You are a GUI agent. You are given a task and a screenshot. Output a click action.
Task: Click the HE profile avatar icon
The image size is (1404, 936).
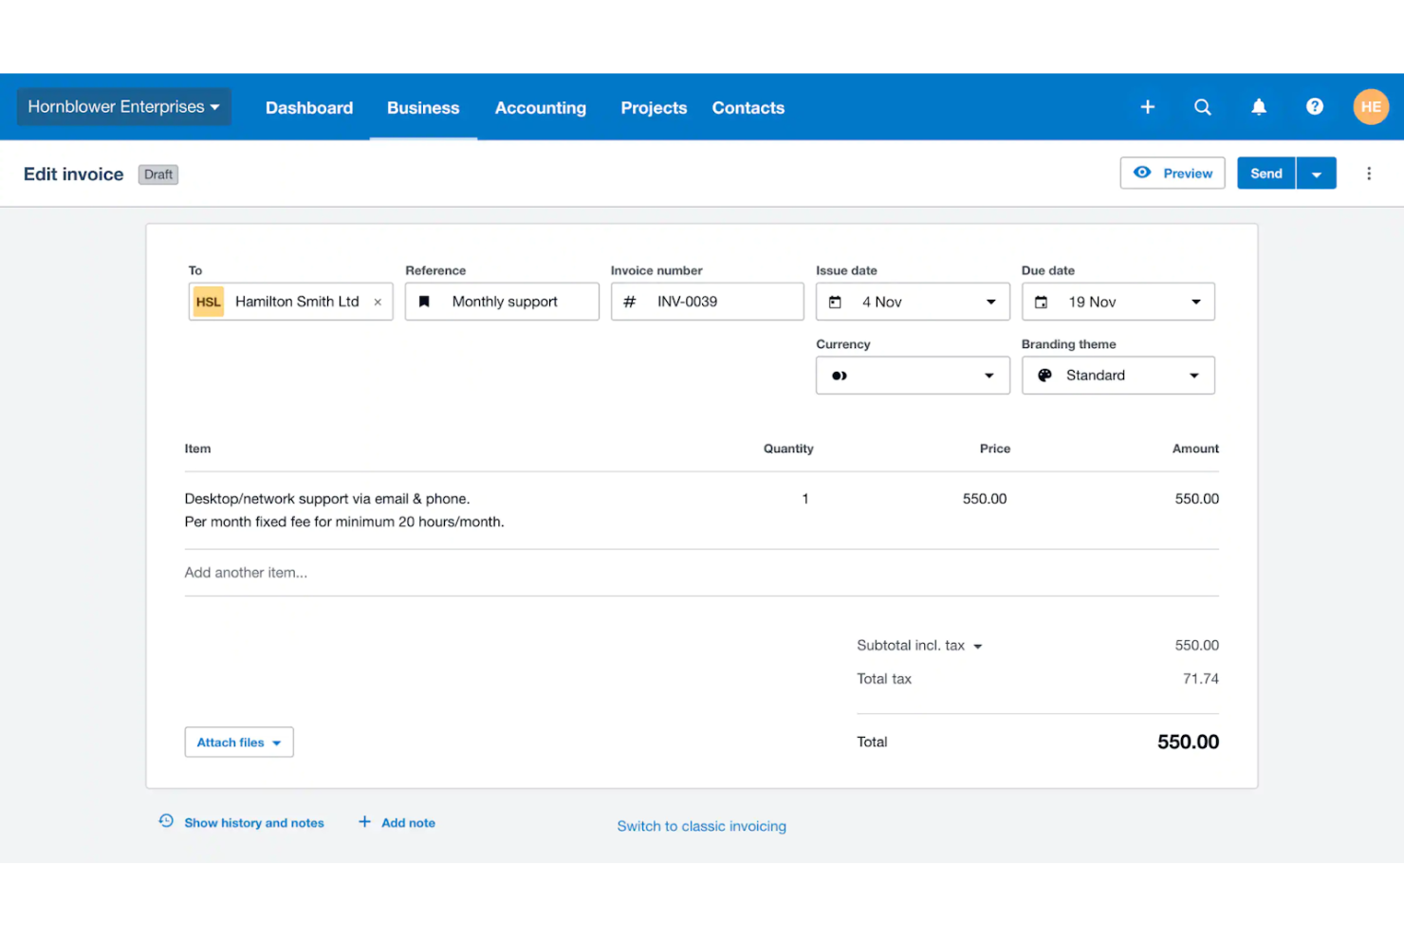point(1371,106)
